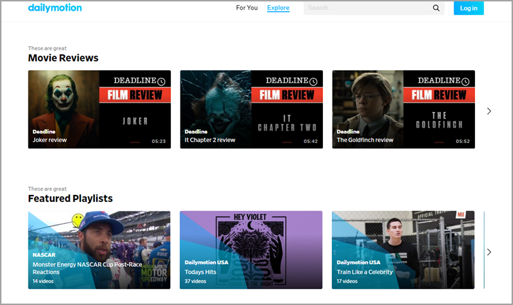Open the It Chapter 2 review video
This screenshot has height=305, width=513.
pos(251,109)
